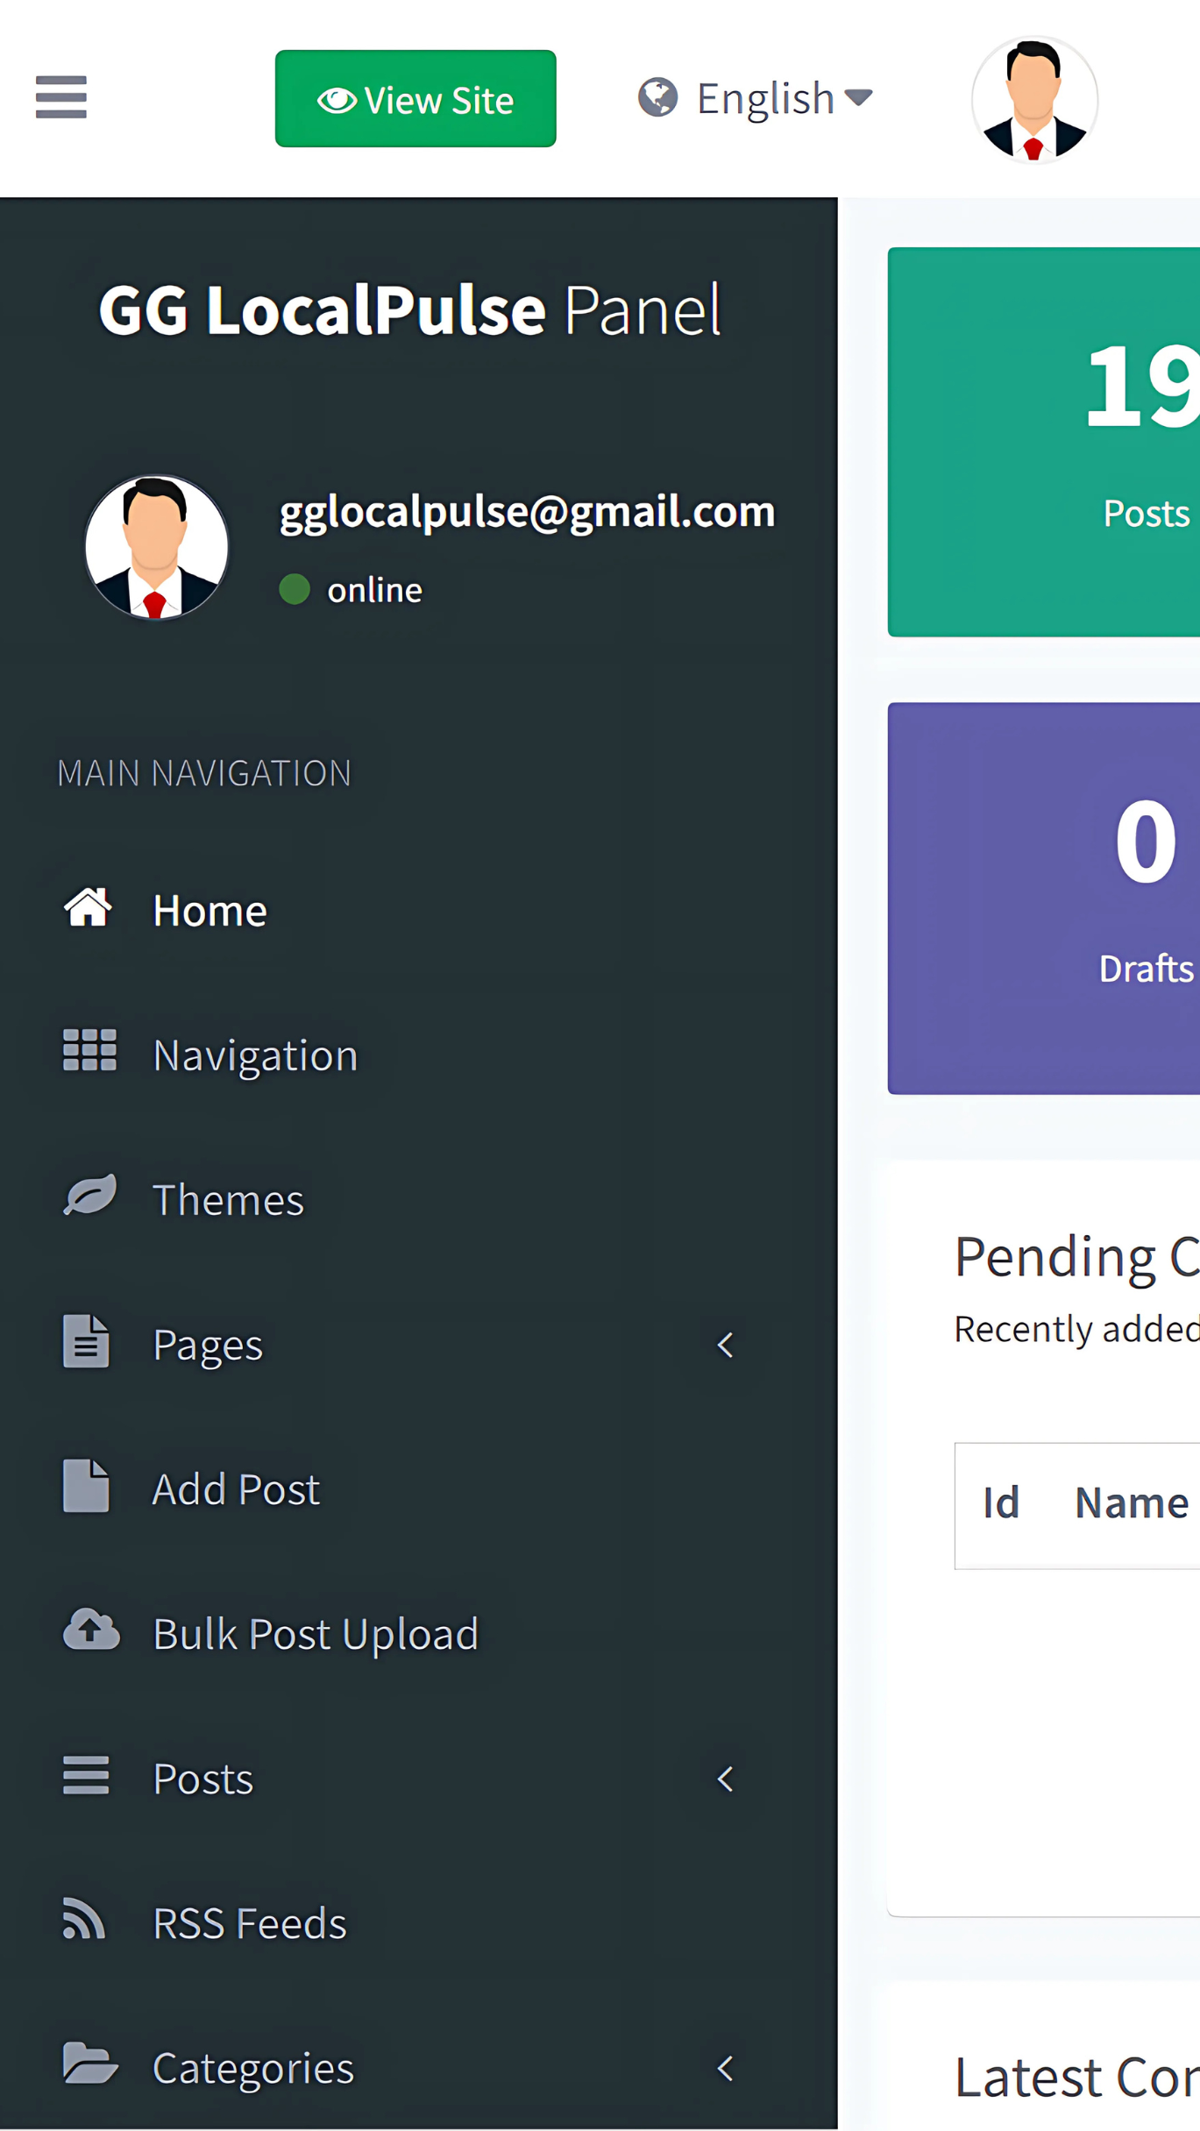Click the Categories folder icon

(x=89, y=2063)
